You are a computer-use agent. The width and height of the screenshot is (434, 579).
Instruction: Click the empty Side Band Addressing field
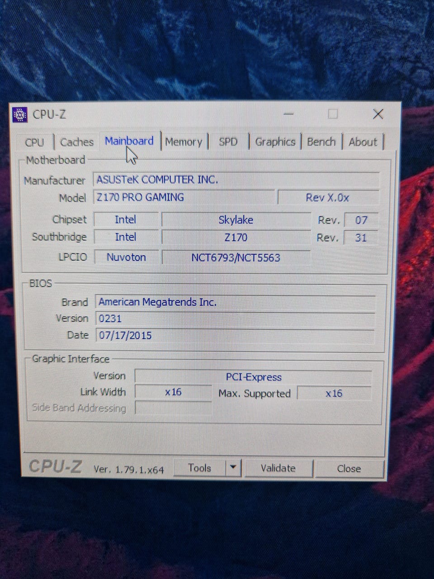pyautogui.click(x=173, y=408)
